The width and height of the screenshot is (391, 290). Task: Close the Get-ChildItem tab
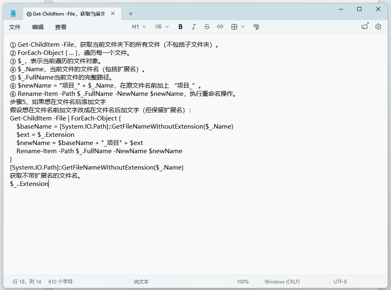pyautogui.click(x=113, y=14)
